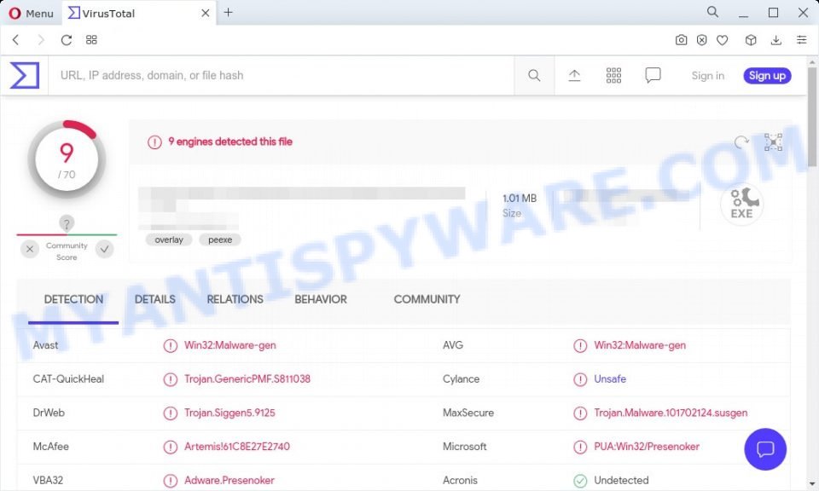Click the browser forward arrow
This screenshot has height=491, width=819.
(41, 40)
